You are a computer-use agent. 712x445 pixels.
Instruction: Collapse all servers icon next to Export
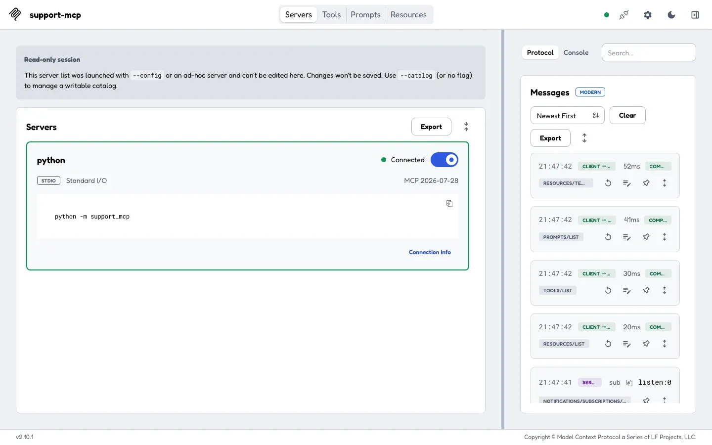[466, 127]
